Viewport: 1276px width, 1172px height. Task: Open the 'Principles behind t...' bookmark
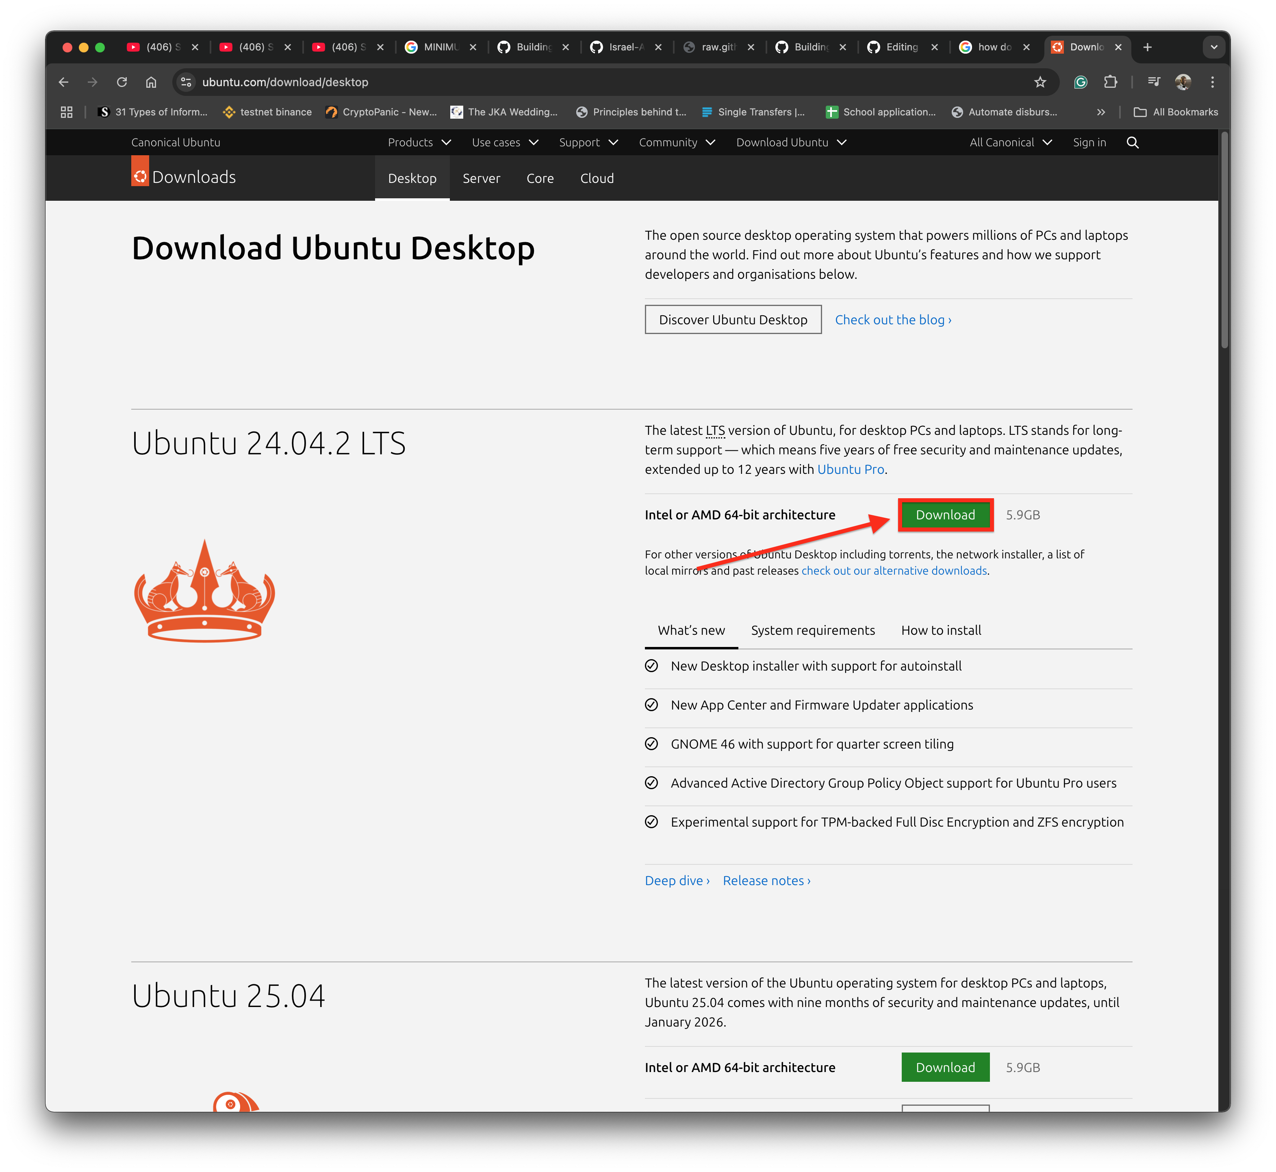[631, 112]
